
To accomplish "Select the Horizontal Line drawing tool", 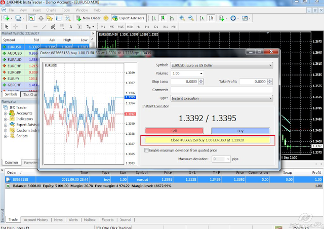I will click(35, 27).
